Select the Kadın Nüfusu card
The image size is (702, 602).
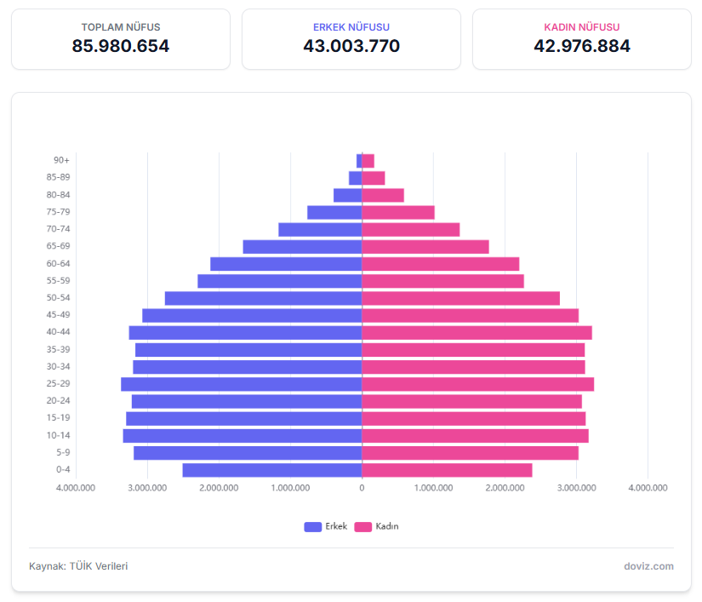(582, 39)
